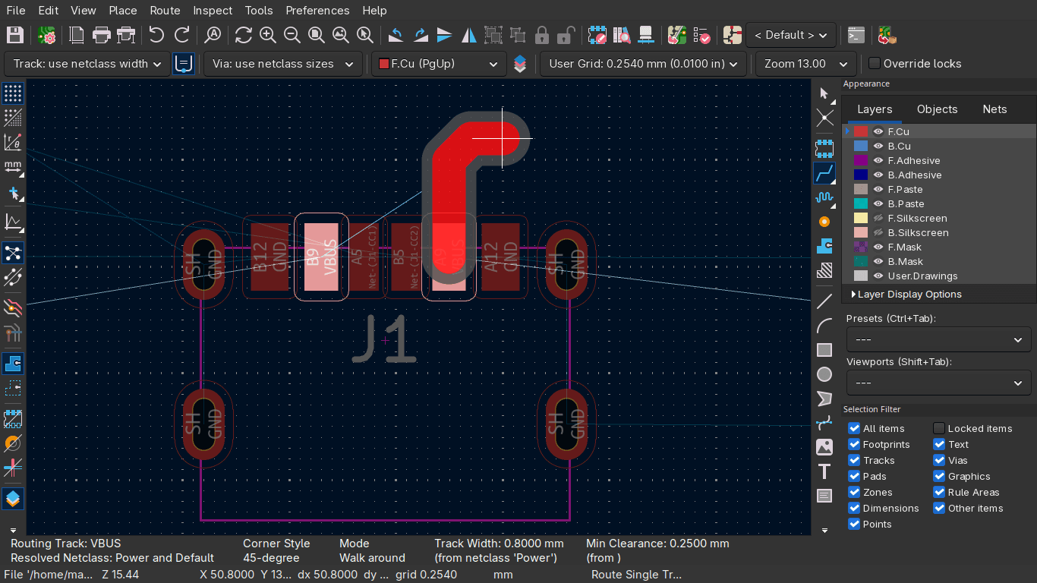Select the Draw Filled Zone tool
The width and height of the screenshot is (1037, 583).
tap(824, 246)
